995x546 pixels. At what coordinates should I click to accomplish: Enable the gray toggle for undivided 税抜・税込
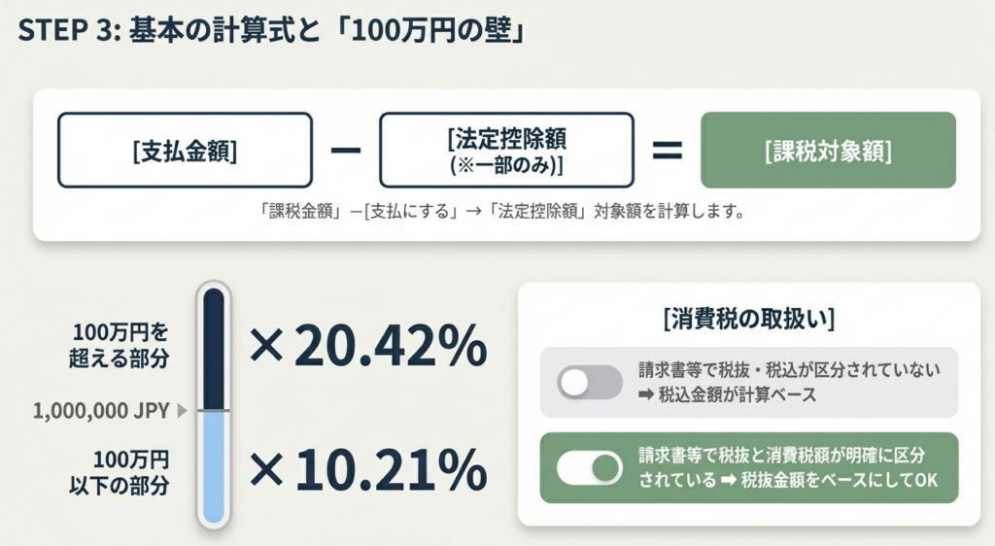pos(589,383)
